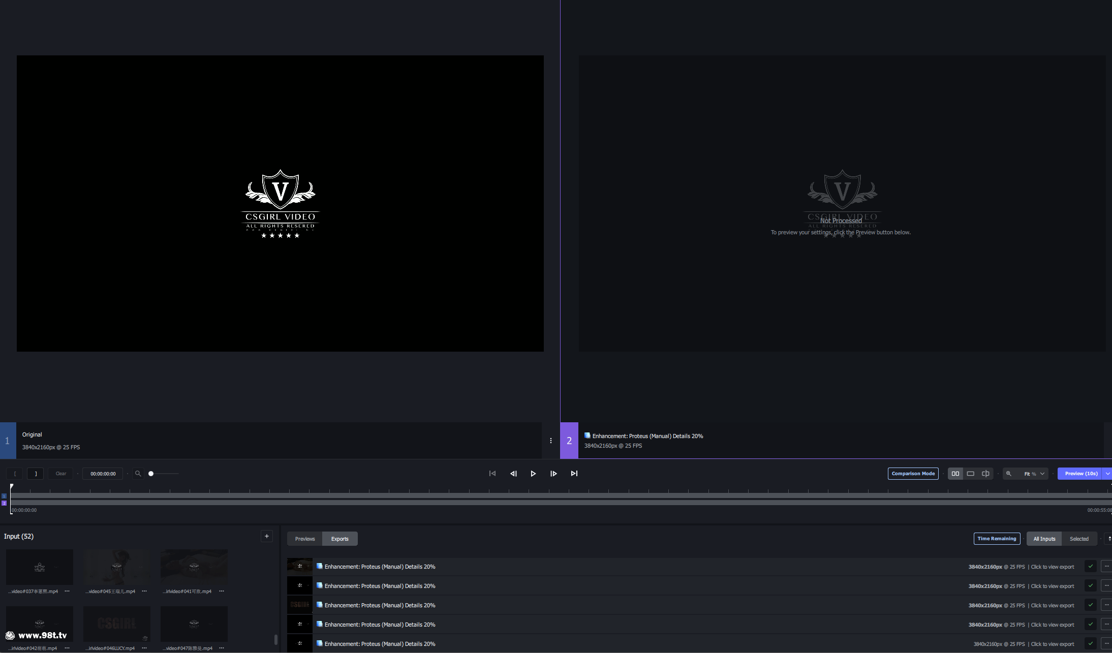Click the green checkmark on the fourth export row
This screenshot has width=1112, height=653.
(x=1091, y=624)
